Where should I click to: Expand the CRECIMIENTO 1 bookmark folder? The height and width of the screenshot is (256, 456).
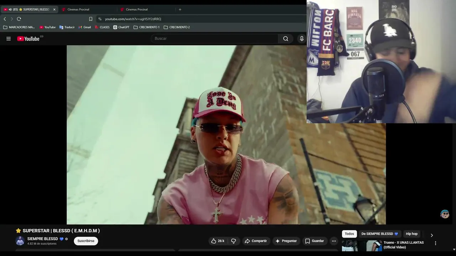pos(146,27)
